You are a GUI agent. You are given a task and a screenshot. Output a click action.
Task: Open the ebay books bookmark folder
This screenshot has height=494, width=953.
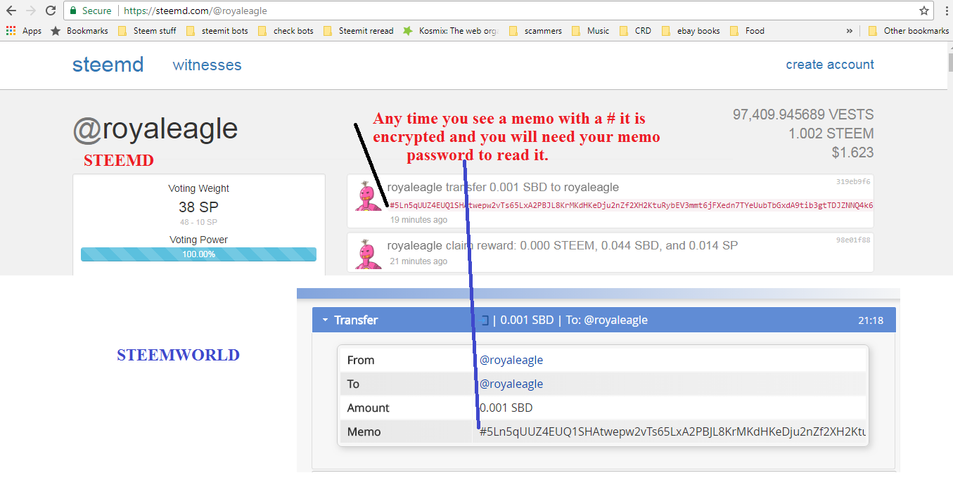coord(691,31)
